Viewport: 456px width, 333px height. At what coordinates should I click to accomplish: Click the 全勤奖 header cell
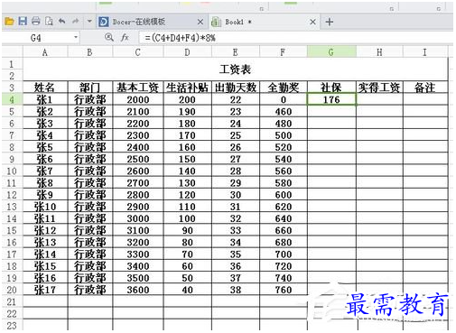point(283,88)
